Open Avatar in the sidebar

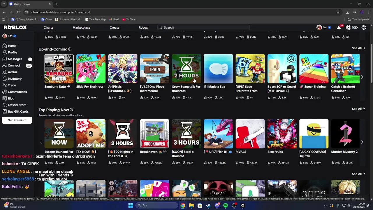click(13, 72)
